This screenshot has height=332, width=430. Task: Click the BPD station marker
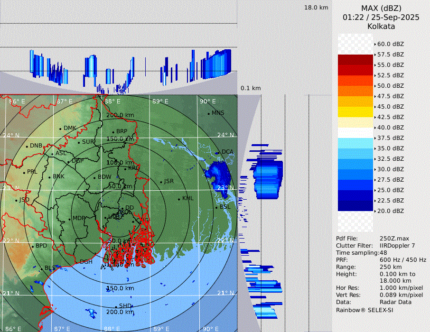point(32,246)
